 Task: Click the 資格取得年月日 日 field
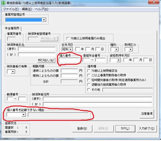(146, 60)
